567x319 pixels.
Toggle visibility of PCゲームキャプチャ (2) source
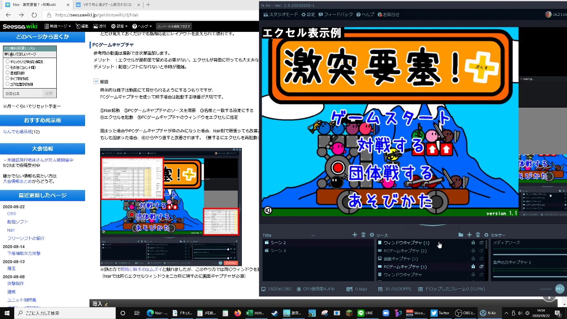click(481, 251)
